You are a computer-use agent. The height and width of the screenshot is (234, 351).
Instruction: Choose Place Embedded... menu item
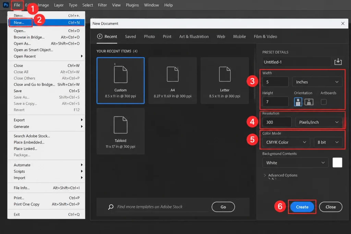(x=47, y=142)
